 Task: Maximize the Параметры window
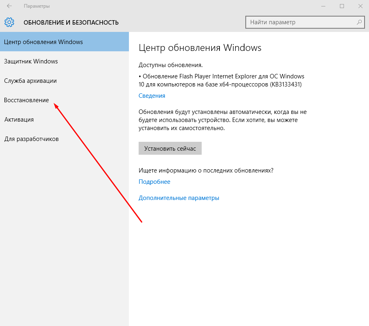pyautogui.click(x=342, y=6)
